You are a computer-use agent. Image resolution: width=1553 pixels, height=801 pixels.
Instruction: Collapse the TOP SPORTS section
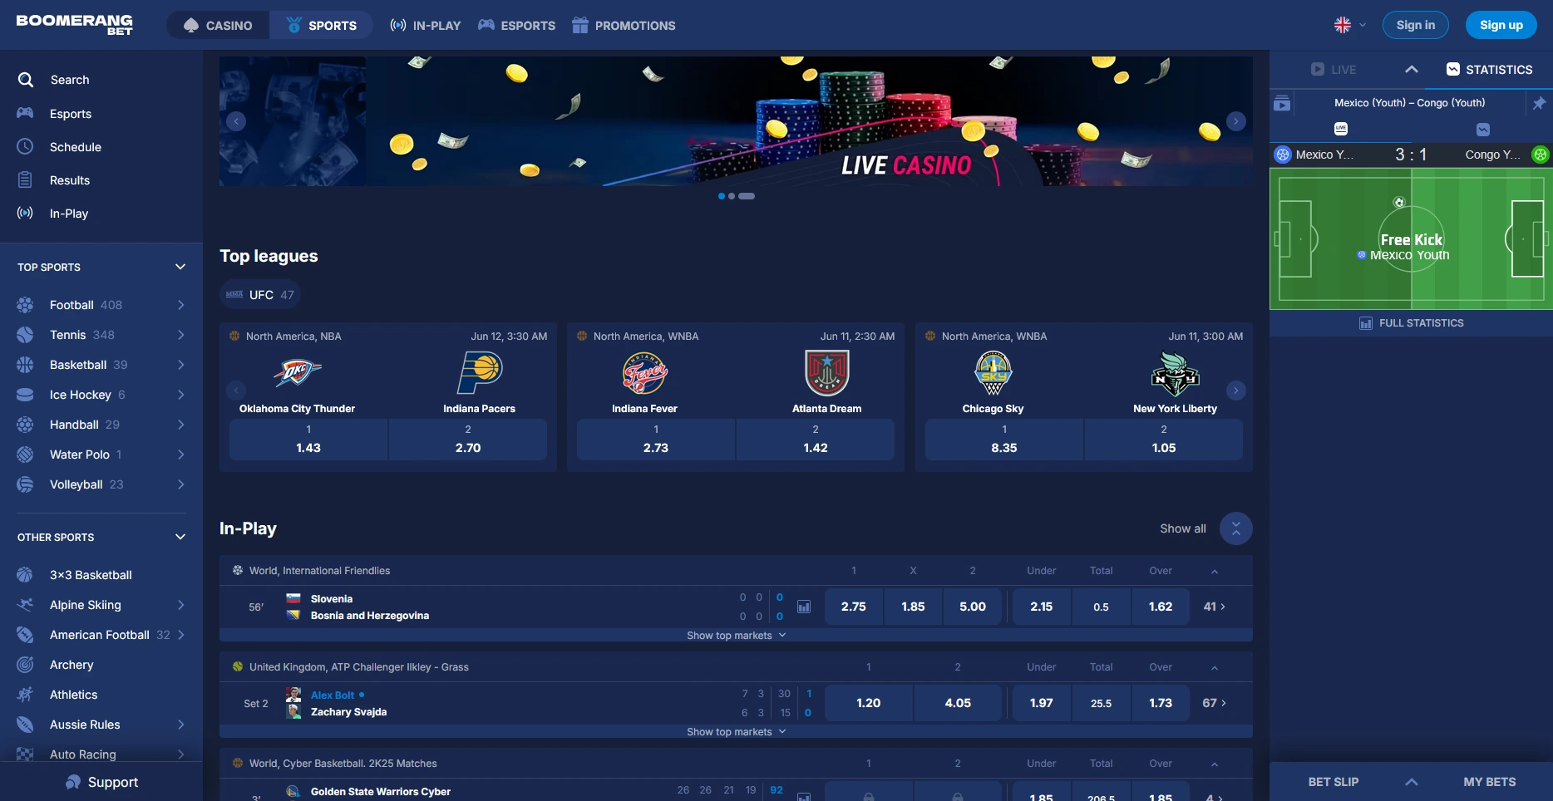(180, 267)
